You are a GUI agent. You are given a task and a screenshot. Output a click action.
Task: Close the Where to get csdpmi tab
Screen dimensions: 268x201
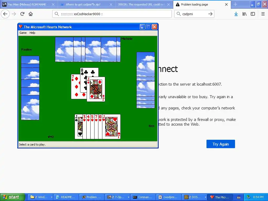click(111, 4)
